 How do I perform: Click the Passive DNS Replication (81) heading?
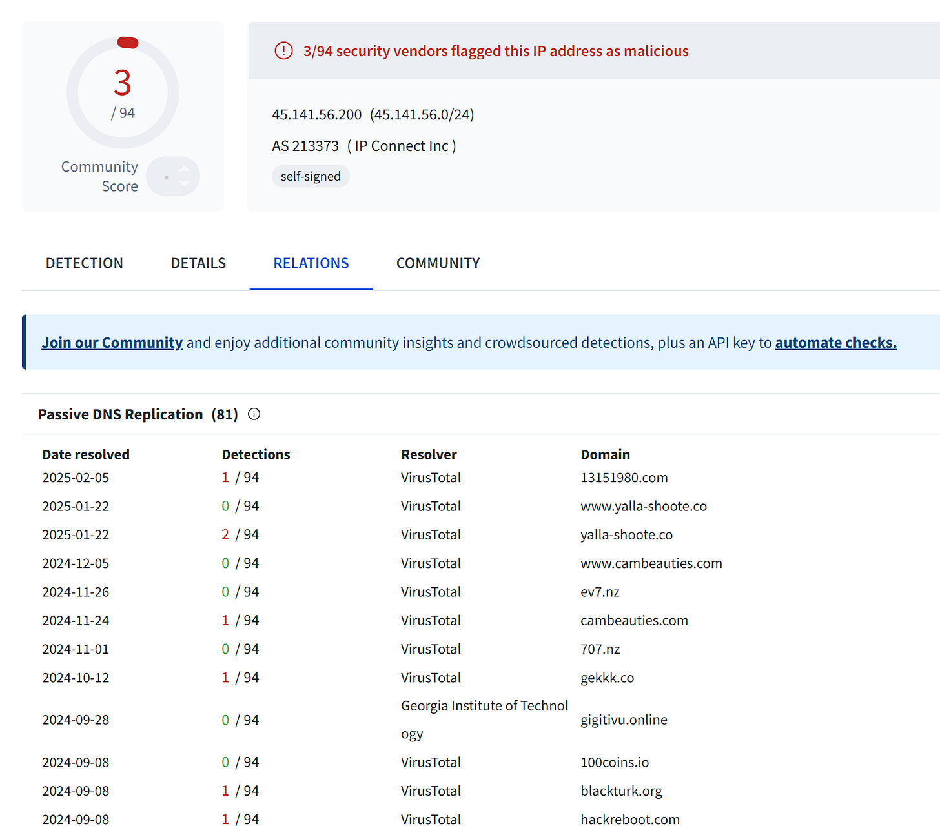[x=138, y=414]
